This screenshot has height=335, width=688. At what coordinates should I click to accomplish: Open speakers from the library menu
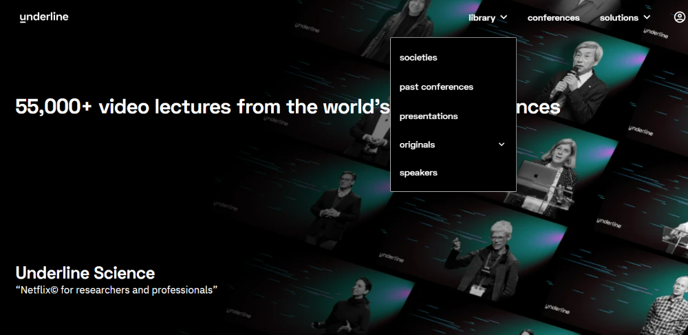click(x=418, y=173)
